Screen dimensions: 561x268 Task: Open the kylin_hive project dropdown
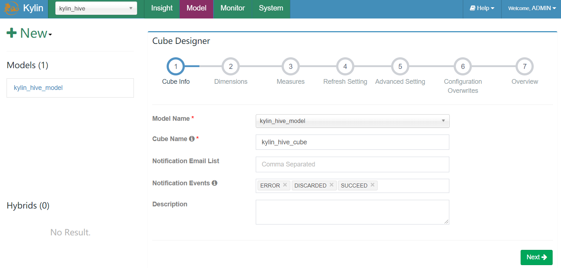point(96,8)
